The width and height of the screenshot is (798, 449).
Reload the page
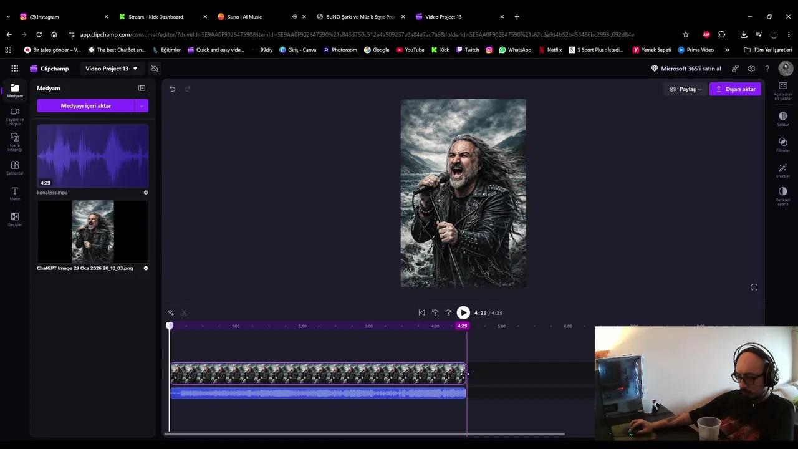point(39,34)
